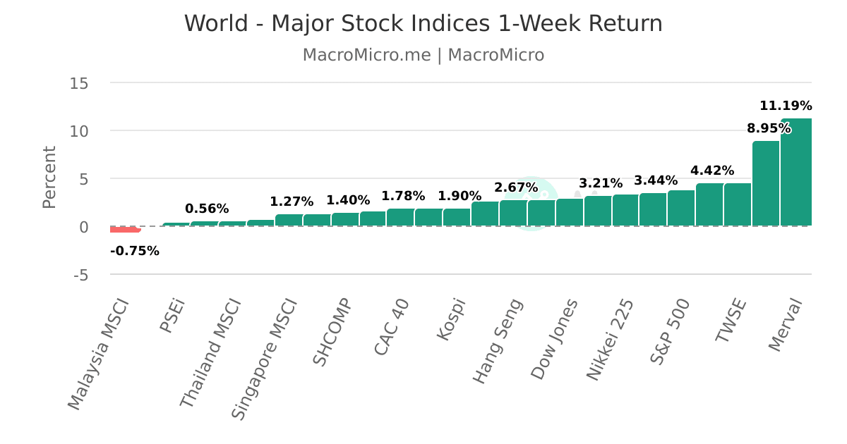
Task: Click the 4.42% data label
Action: 712,171
